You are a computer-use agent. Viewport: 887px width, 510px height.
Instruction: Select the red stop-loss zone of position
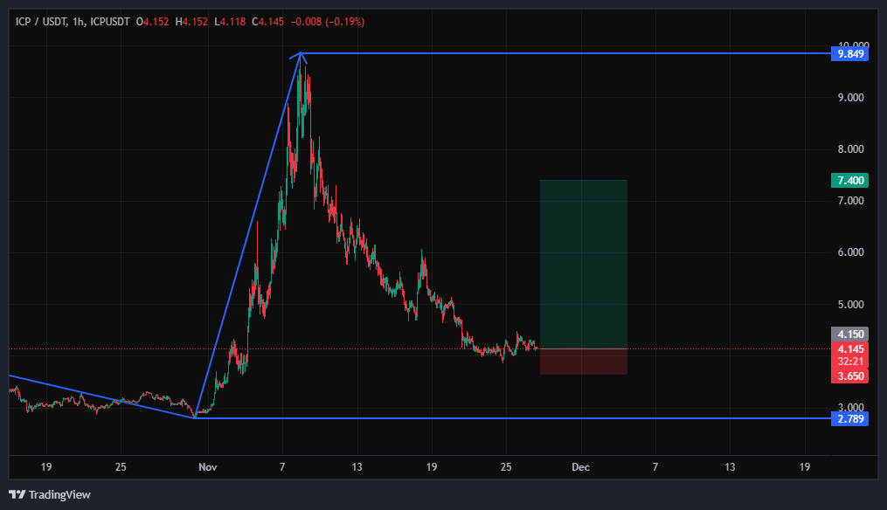coord(583,362)
